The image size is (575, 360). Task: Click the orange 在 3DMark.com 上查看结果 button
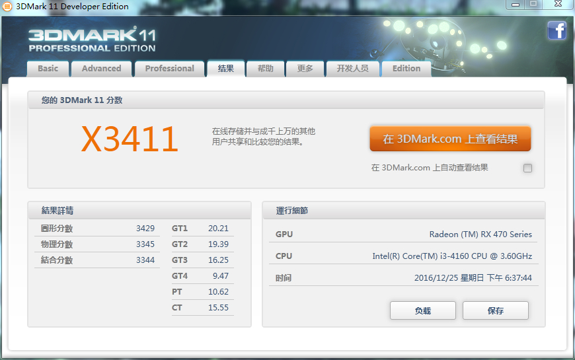450,139
